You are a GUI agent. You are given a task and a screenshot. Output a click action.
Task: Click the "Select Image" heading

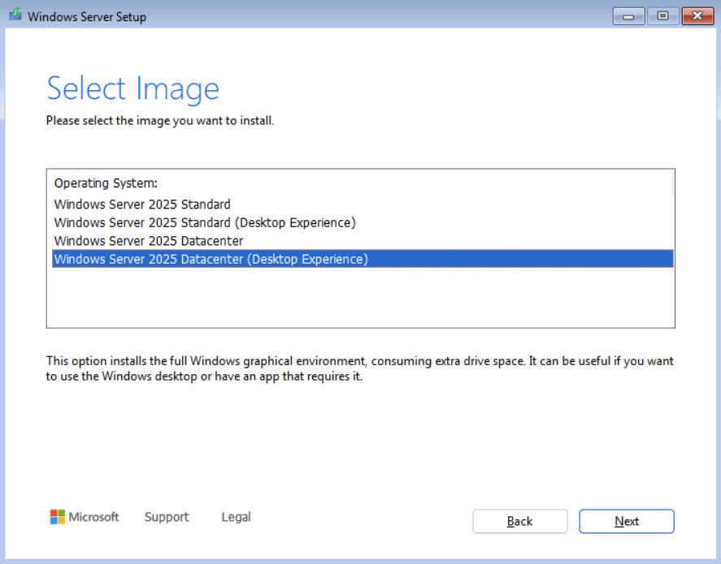tap(132, 88)
